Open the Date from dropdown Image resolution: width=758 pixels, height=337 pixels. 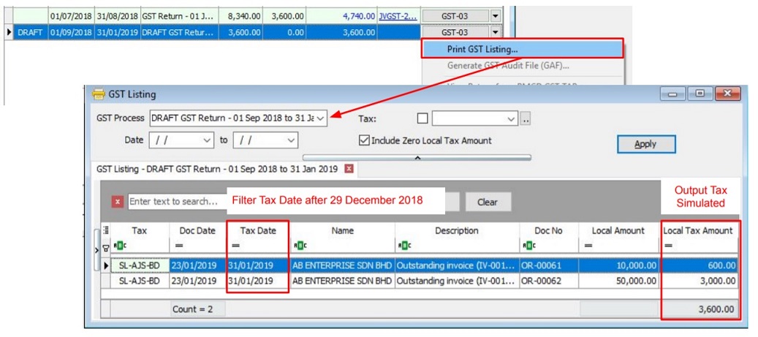pos(206,140)
